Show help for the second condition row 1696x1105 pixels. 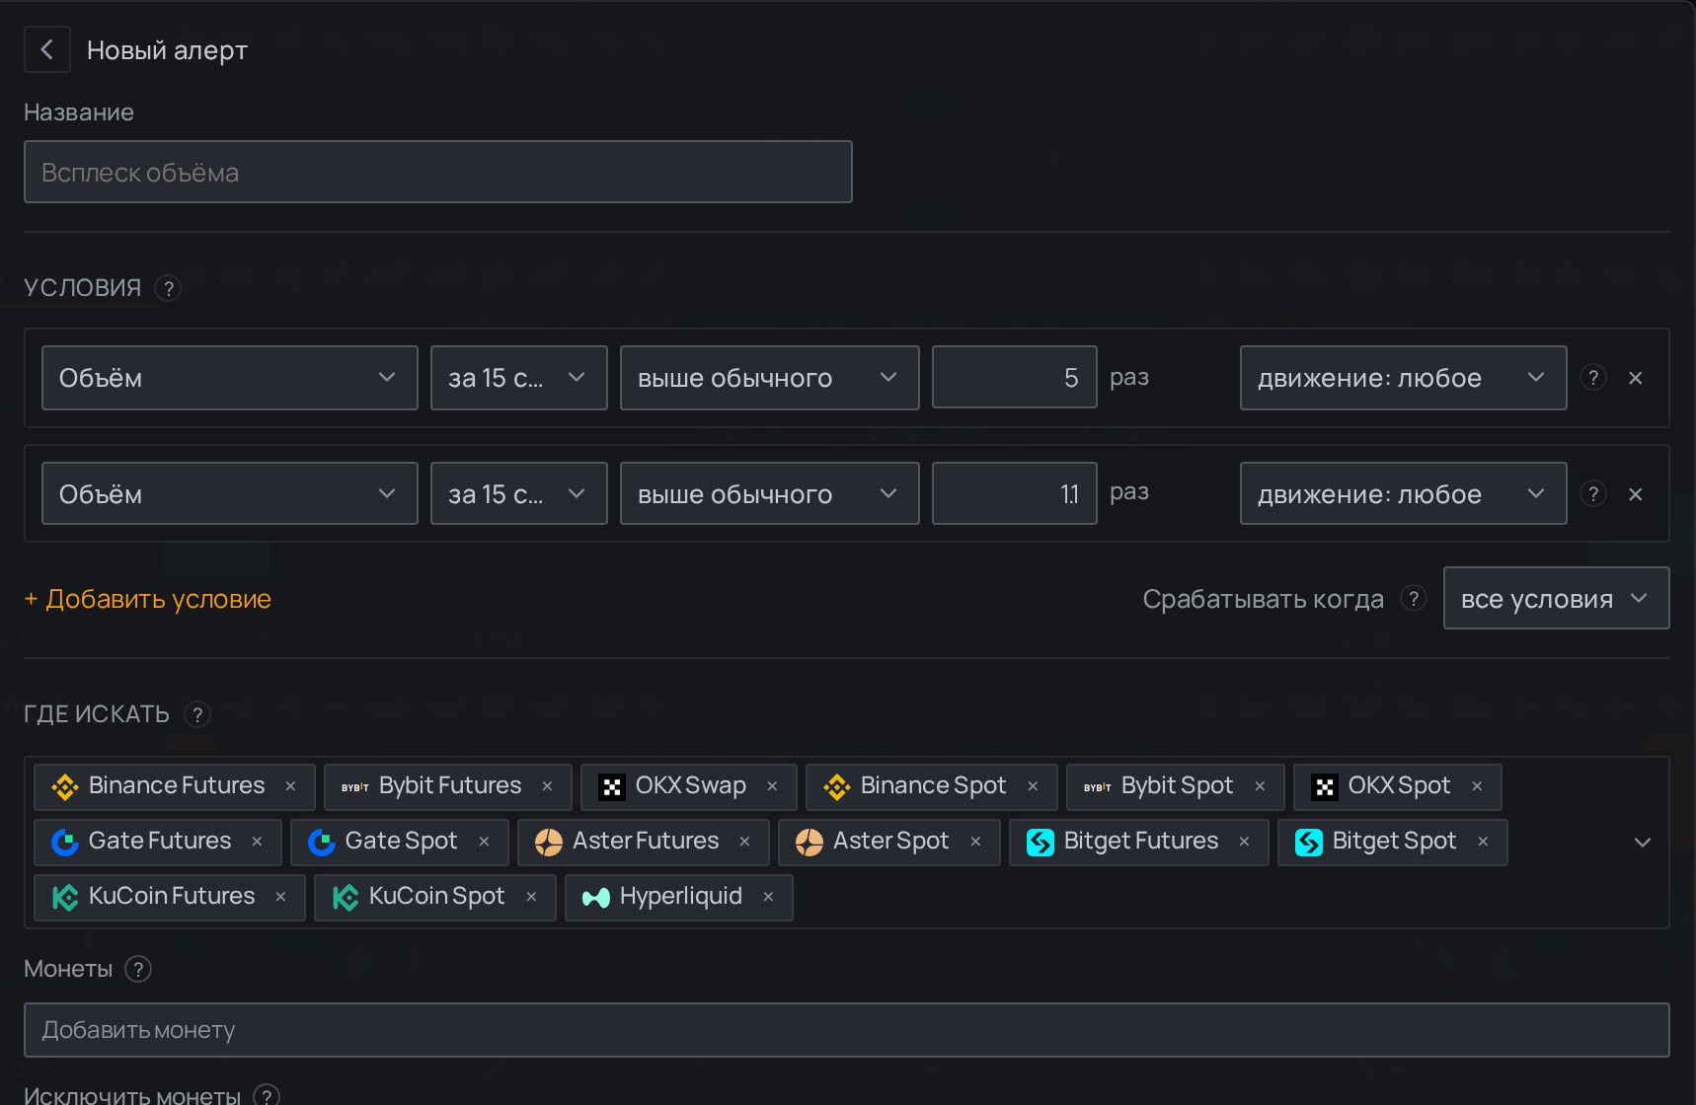pos(1592,493)
